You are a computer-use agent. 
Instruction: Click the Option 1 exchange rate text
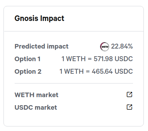(97, 59)
